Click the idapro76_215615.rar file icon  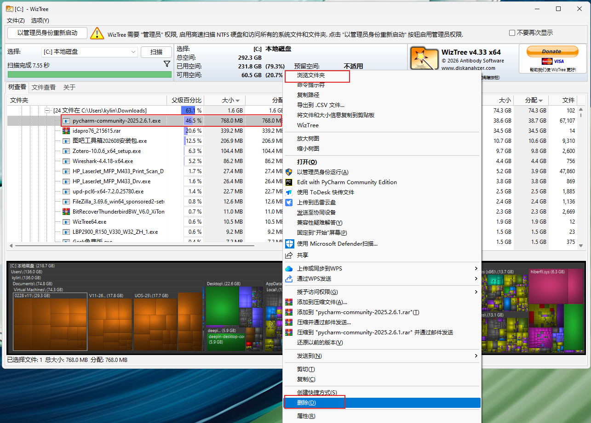pyautogui.click(x=66, y=131)
